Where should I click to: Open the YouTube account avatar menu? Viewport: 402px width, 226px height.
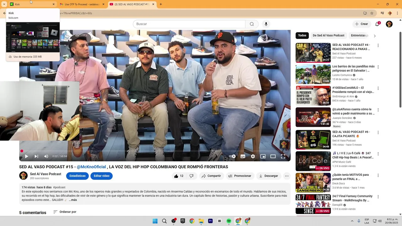point(389,24)
